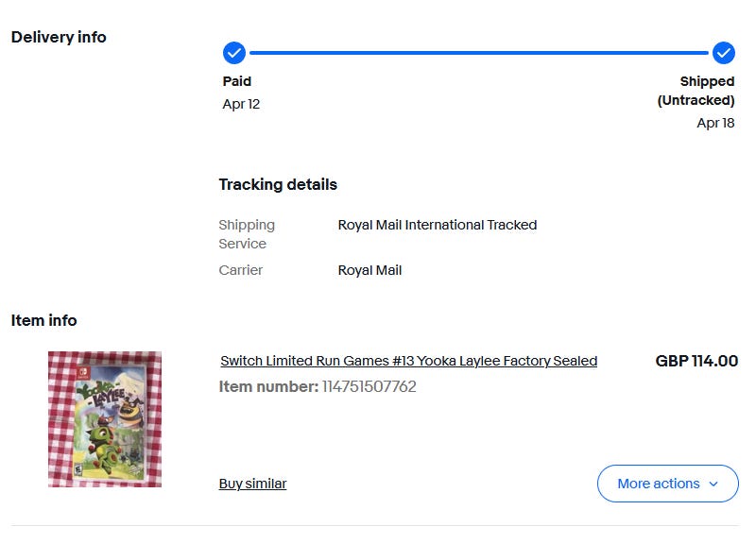Click the Apr 18 shipped date
The height and width of the screenshot is (544, 756).
click(715, 123)
